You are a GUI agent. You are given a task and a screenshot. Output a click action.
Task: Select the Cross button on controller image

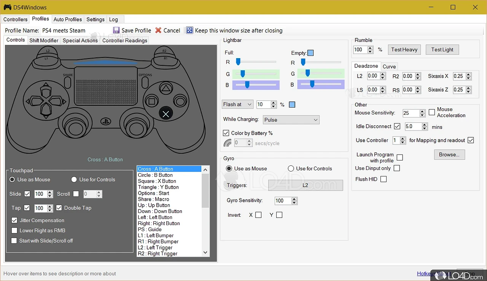tap(166, 113)
